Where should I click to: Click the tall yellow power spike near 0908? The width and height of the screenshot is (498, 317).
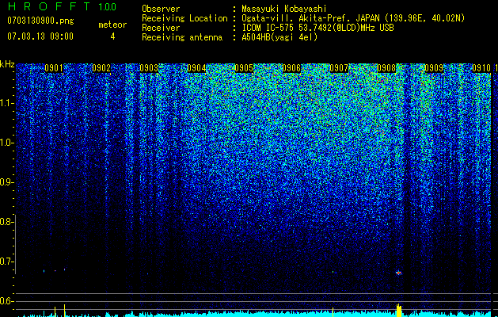click(x=399, y=311)
